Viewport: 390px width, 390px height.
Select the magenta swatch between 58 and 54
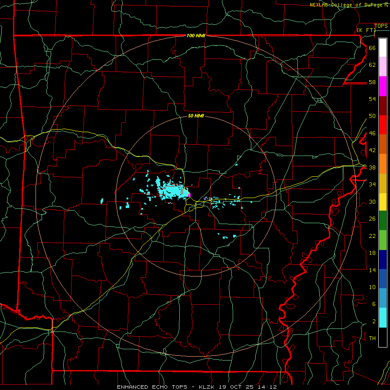383,86
